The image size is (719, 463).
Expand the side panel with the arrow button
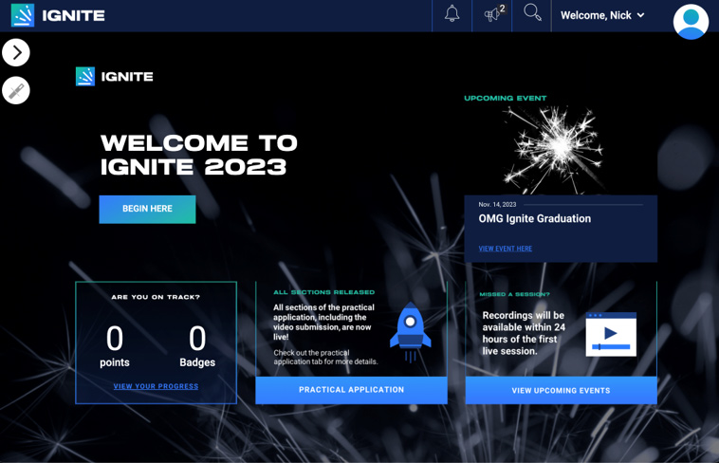click(16, 52)
